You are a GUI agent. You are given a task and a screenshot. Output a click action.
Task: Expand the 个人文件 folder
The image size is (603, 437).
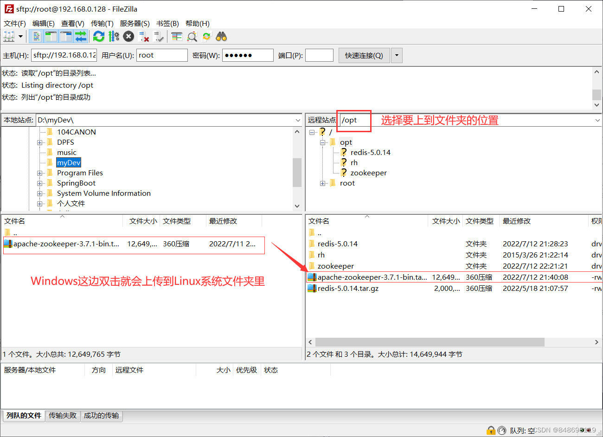(40, 204)
